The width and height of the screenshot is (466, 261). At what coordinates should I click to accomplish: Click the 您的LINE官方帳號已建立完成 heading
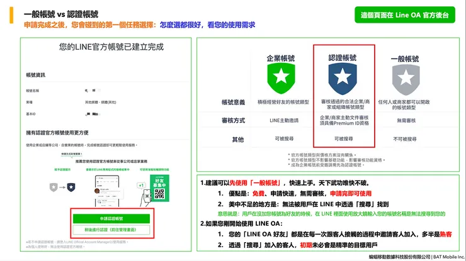coord(111,47)
